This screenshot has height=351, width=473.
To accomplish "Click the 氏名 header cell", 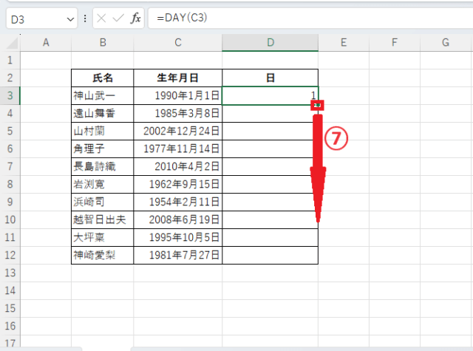I will [x=102, y=78].
